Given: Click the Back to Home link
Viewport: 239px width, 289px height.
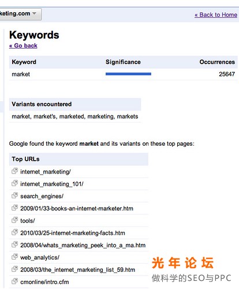Looking at the screenshot, I should pos(216,15).
